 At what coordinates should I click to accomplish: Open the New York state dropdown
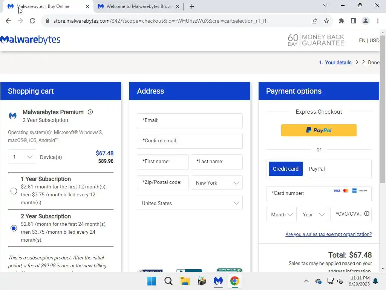[x=217, y=183]
